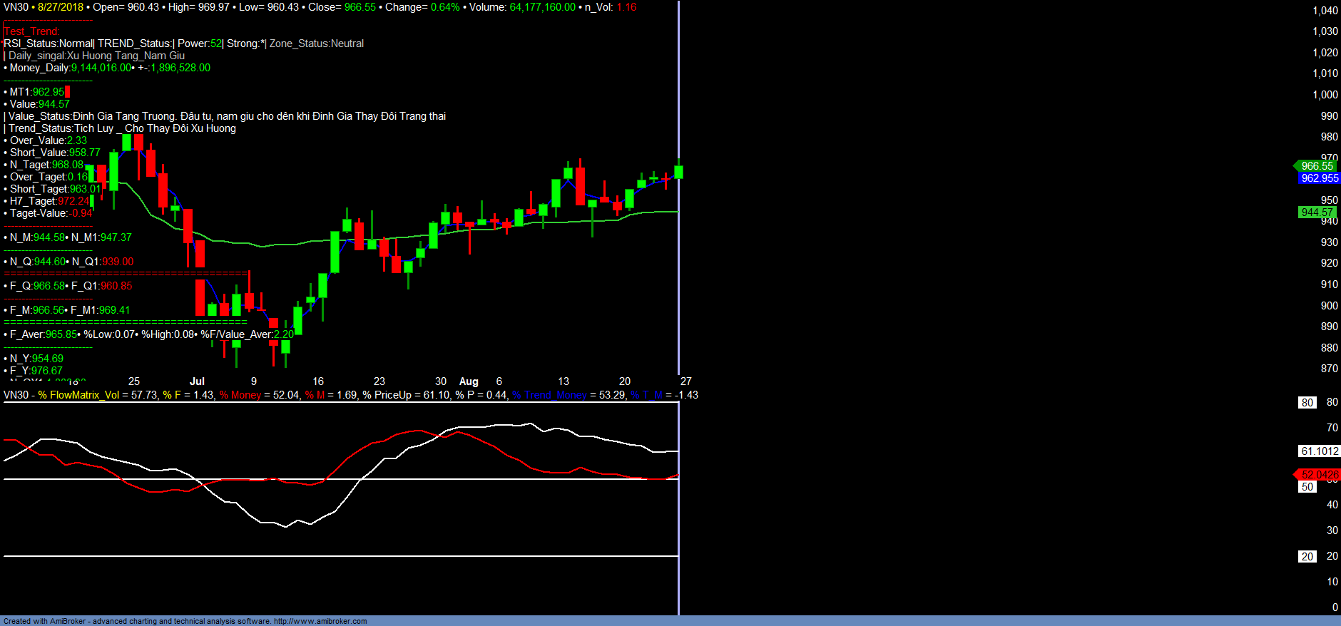This screenshot has height=626, width=1341.
Task: Click the boxed 50 level label
Action: click(x=1307, y=486)
